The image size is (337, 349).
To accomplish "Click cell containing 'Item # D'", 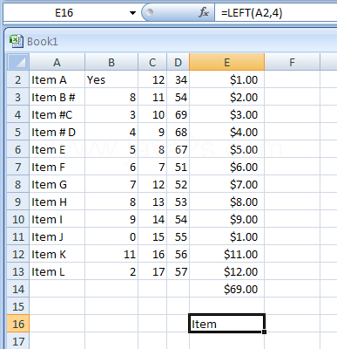I will coord(57,132).
